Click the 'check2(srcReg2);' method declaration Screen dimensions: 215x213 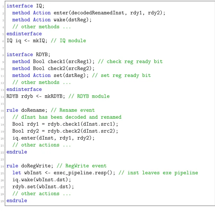71,68
